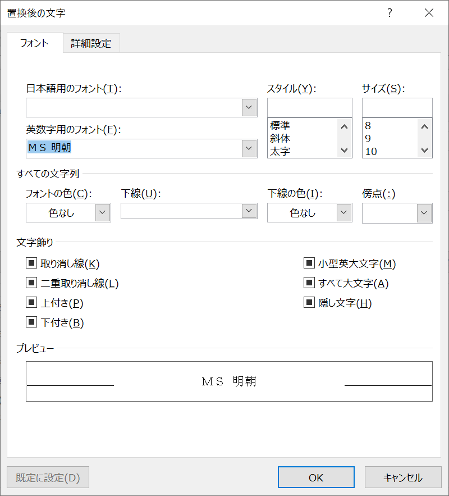The width and height of the screenshot is (449, 496).
Task: Toggle 小型英大文字 checkbox
Action: (309, 263)
